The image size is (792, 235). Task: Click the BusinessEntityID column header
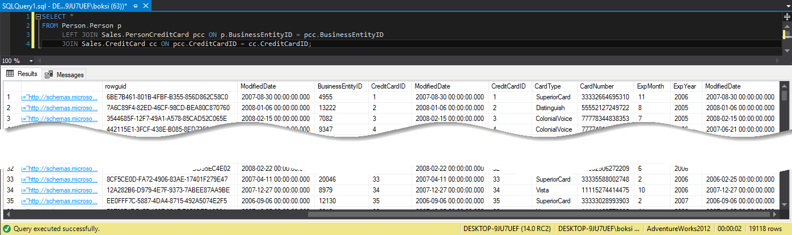(x=341, y=86)
